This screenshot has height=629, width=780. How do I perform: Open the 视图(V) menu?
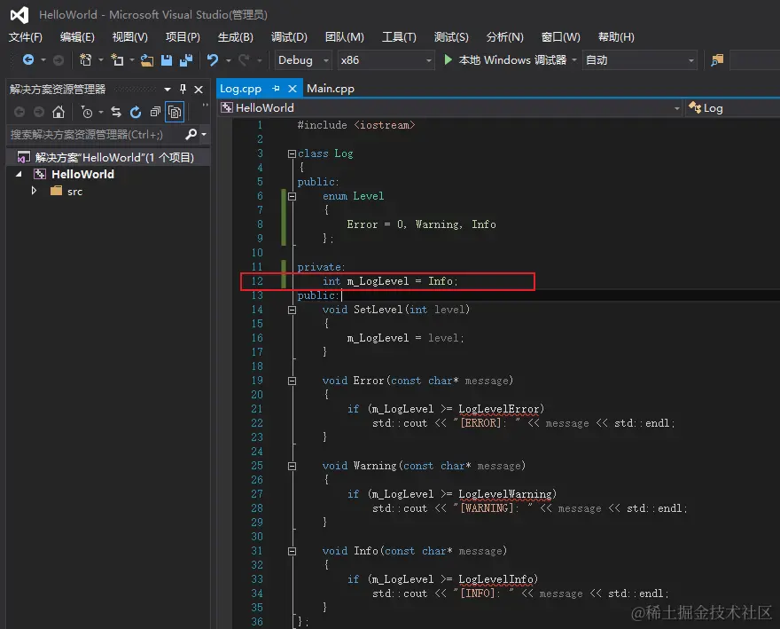click(129, 37)
